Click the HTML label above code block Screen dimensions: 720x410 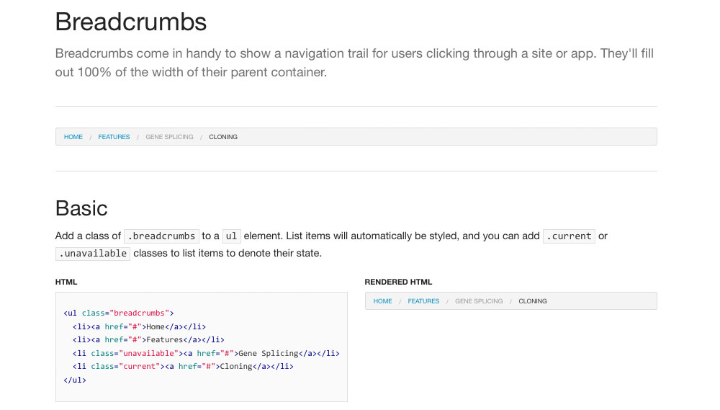tap(66, 282)
